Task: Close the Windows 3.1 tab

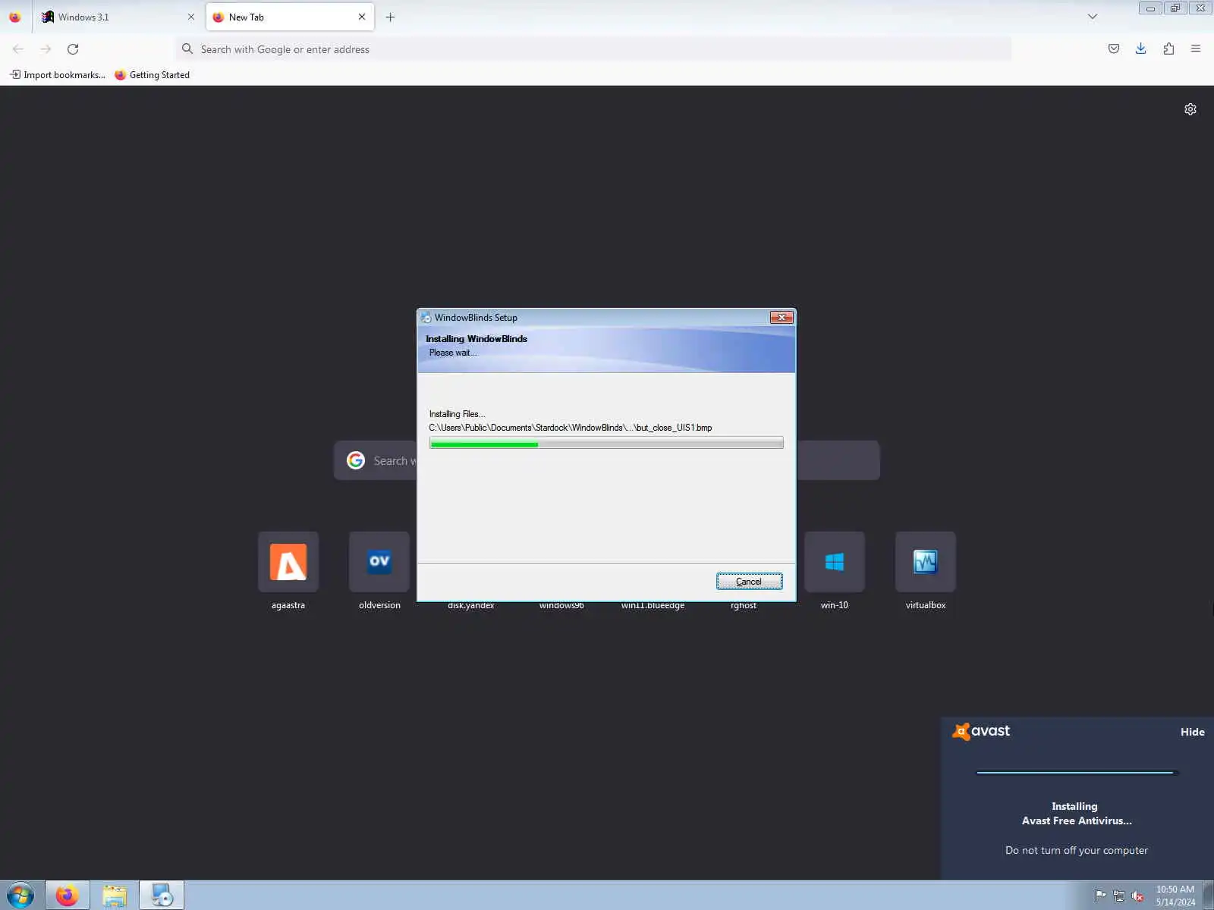Action: click(191, 17)
